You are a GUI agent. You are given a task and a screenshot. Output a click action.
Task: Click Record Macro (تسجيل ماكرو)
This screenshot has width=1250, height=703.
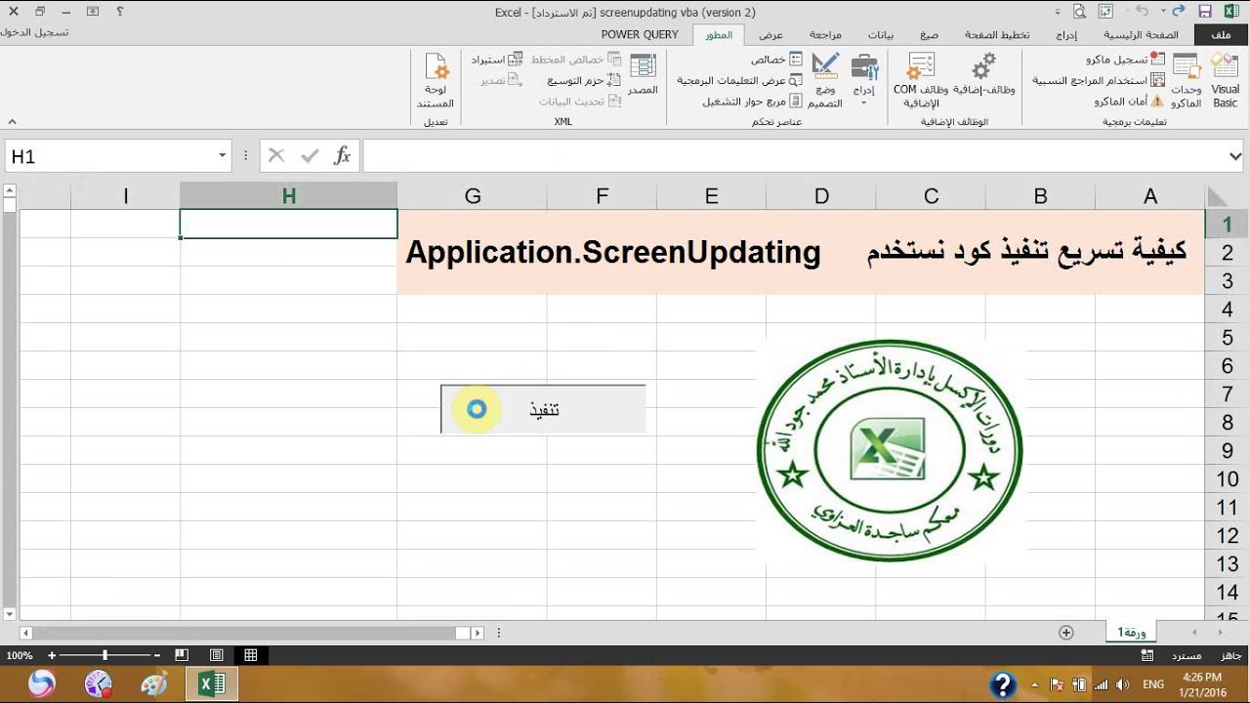(1125, 60)
